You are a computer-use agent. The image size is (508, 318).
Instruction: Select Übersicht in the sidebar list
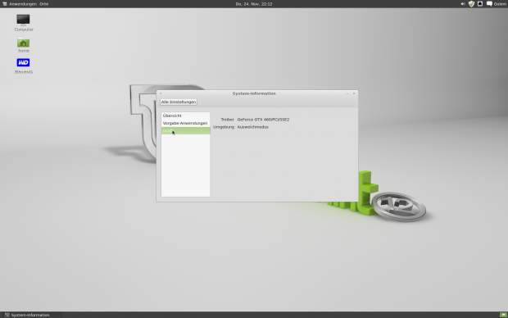tap(186, 116)
